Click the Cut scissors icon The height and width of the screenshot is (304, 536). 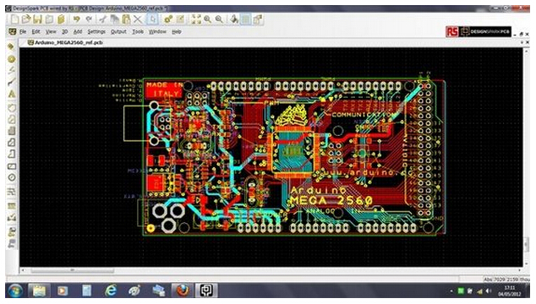pyautogui.click(x=103, y=19)
